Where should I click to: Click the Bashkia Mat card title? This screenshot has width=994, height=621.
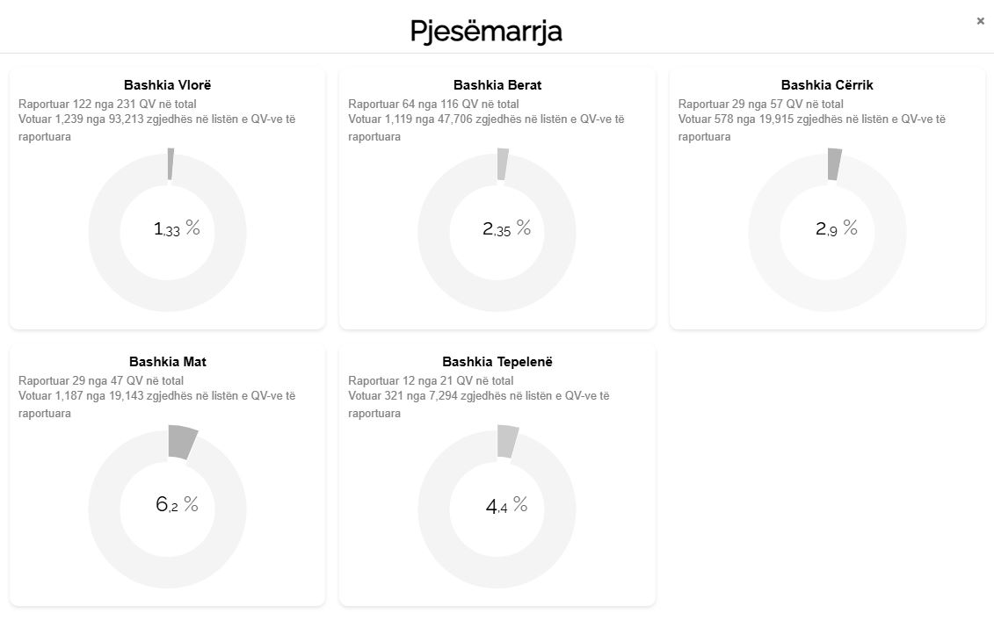[x=168, y=362]
